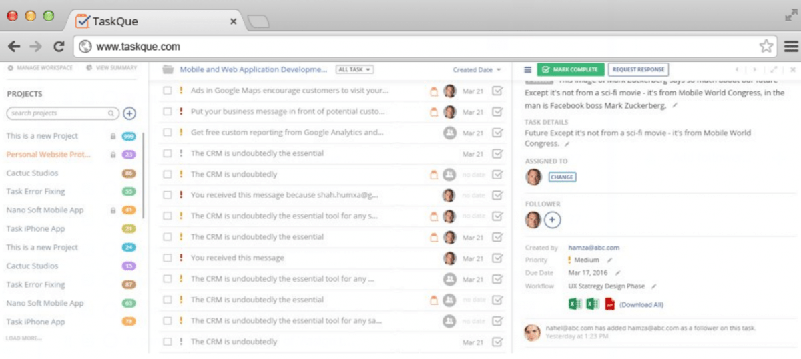Screen dimensions: 801x359
Task: Click the unassigned user icon on 'Get free custom reporting' row
Action: 450,133
